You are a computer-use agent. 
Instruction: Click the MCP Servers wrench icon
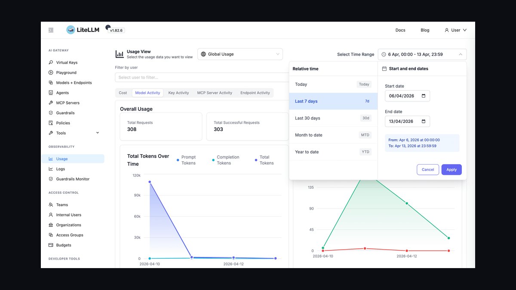[51, 103]
